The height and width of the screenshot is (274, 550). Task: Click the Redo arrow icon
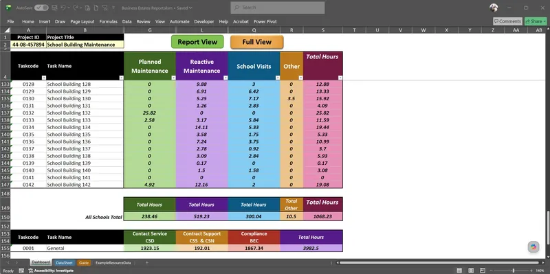[x=76, y=8]
